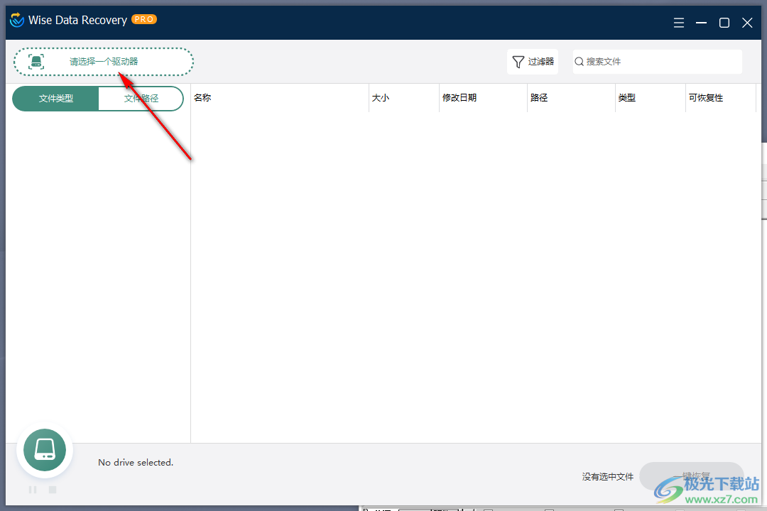Click the funnel filter icon

518,62
